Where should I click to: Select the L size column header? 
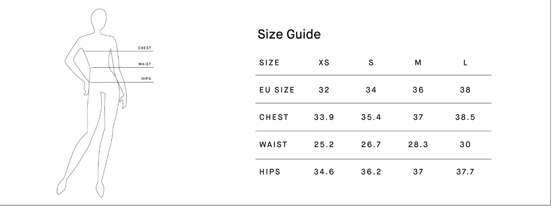(465, 62)
